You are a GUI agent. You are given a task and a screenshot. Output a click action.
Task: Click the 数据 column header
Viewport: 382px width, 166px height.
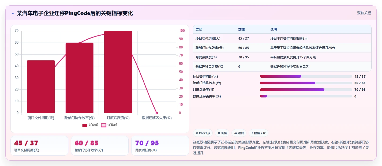(241, 29)
